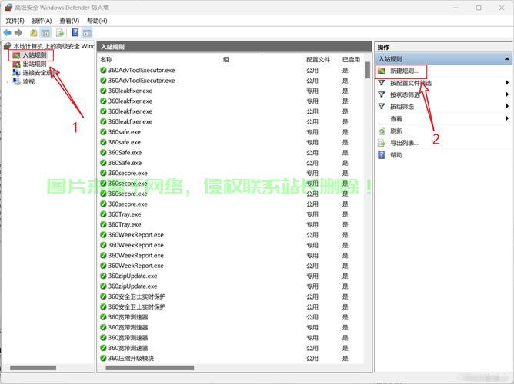Sort by the 名称 column header
The width and height of the screenshot is (514, 384).
pyautogui.click(x=106, y=60)
